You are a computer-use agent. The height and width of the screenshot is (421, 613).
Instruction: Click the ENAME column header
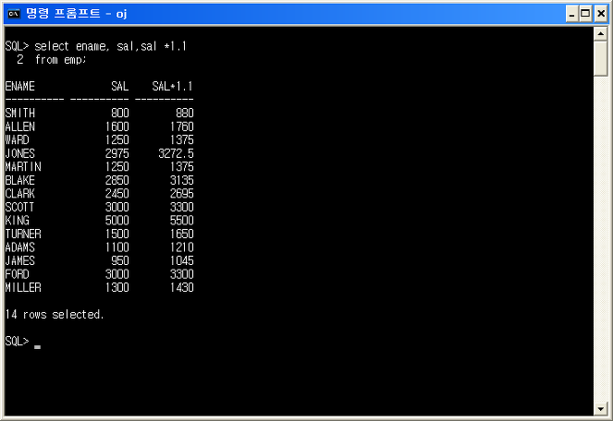[x=20, y=86]
